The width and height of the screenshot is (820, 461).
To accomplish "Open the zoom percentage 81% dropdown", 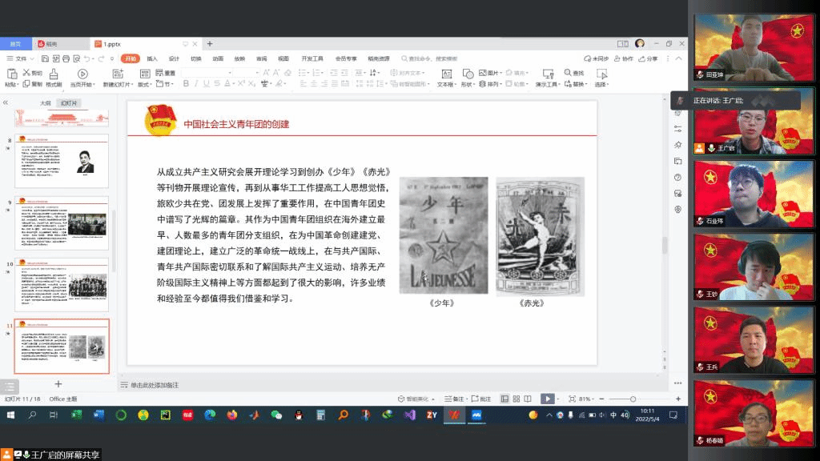I will 586,399.
